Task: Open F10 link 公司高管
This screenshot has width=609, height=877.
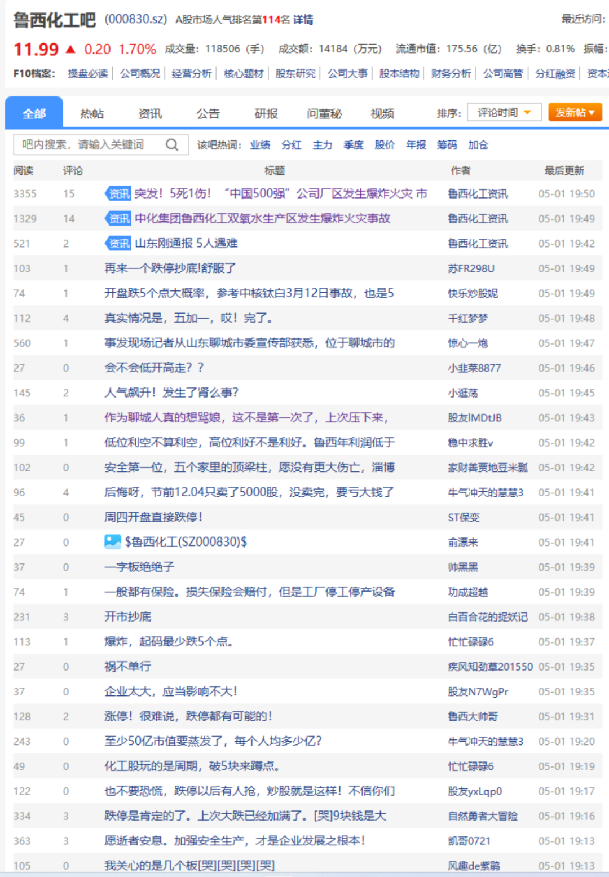Action: 503,73
